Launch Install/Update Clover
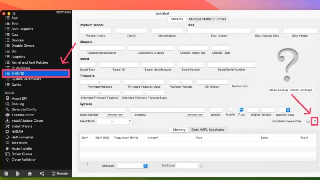The image size is (320, 180). point(28,120)
